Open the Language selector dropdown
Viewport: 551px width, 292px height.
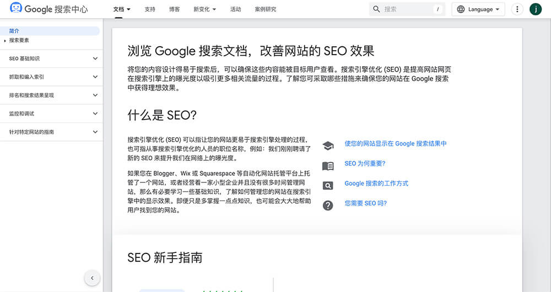(x=478, y=9)
